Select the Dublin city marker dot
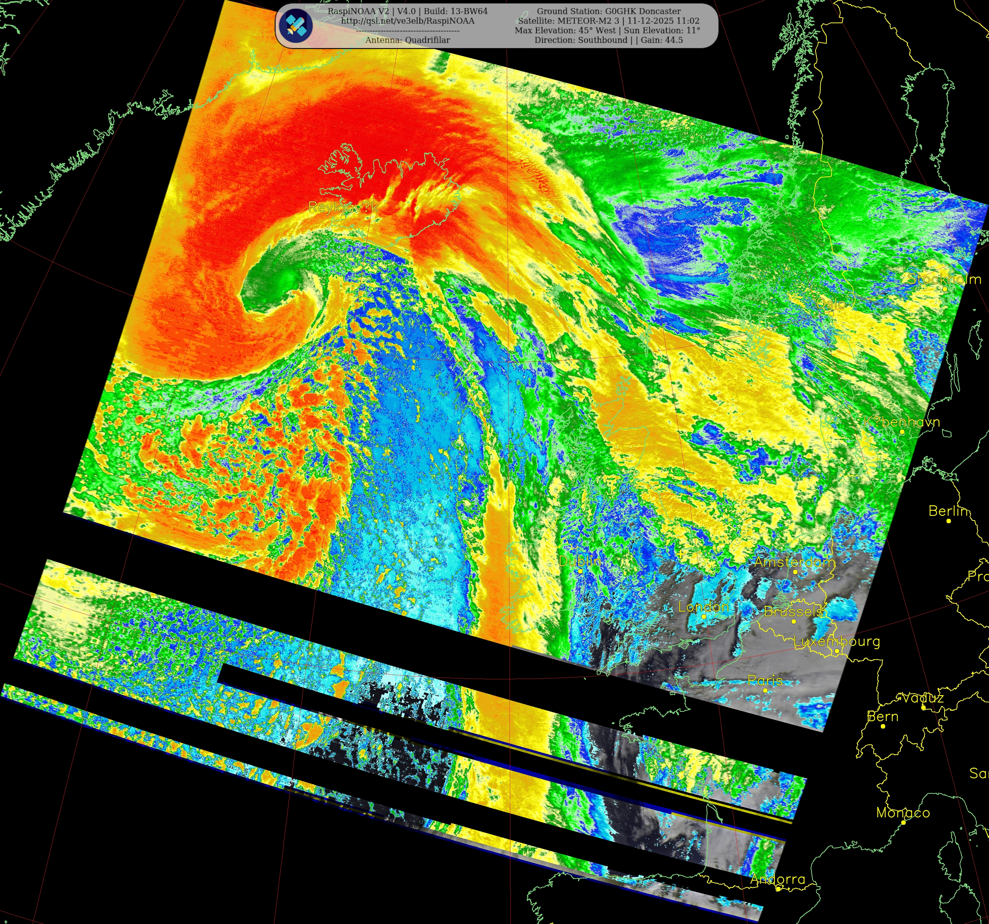989x924 pixels. click(x=580, y=571)
